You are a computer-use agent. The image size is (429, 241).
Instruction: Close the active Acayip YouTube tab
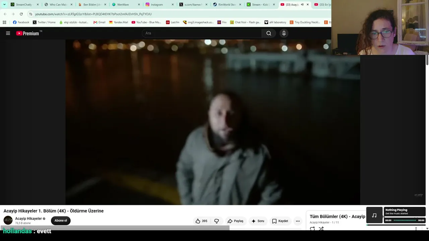(308, 5)
